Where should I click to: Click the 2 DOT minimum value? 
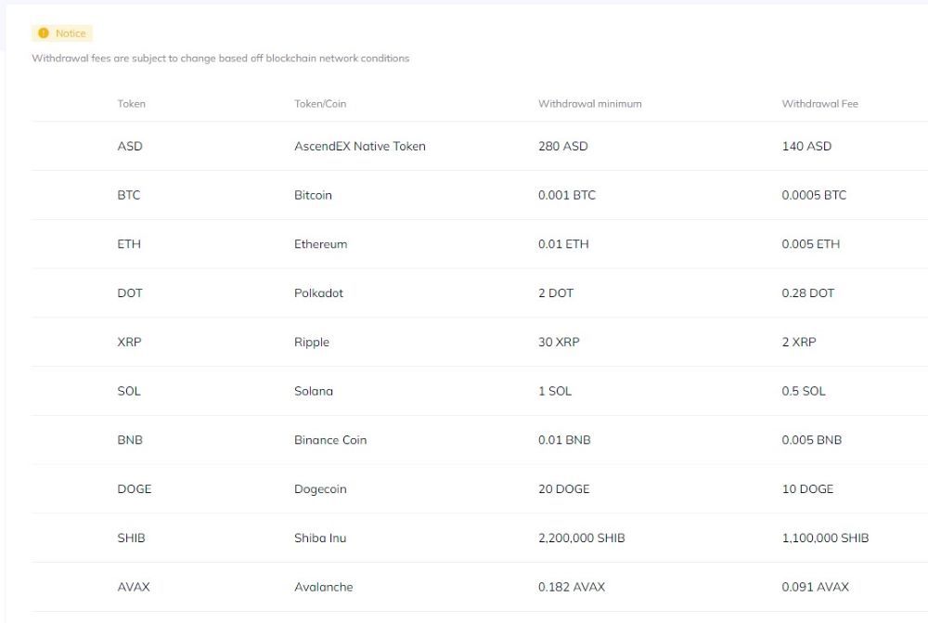tap(556, 293)
